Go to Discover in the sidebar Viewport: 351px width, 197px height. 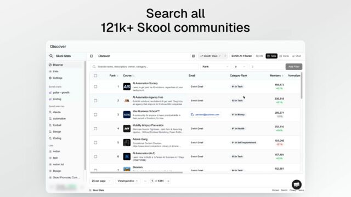pyautogui.click(x=65, y=65)
